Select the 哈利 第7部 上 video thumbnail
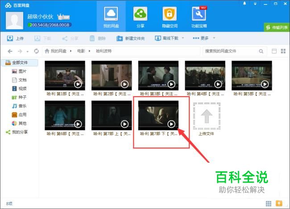Viewport: 290px width, 209px height. (112, 115)
